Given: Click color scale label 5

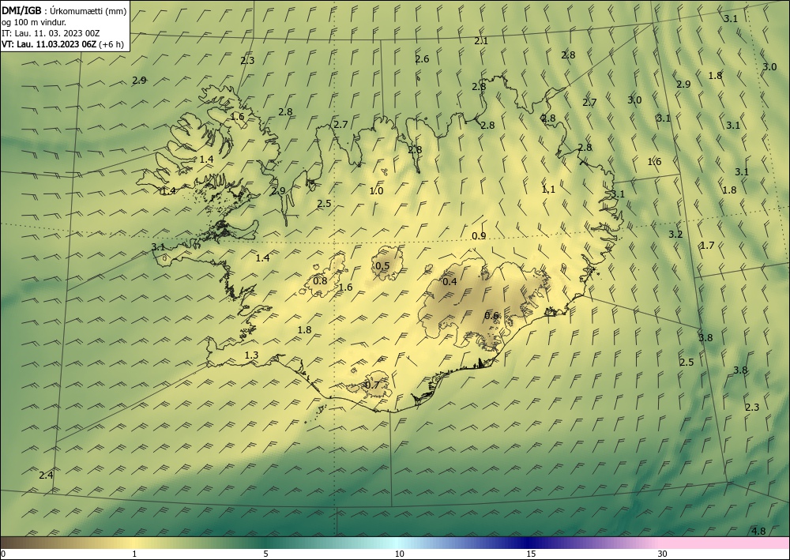Looking at the screenshot, I should (265, 554).
